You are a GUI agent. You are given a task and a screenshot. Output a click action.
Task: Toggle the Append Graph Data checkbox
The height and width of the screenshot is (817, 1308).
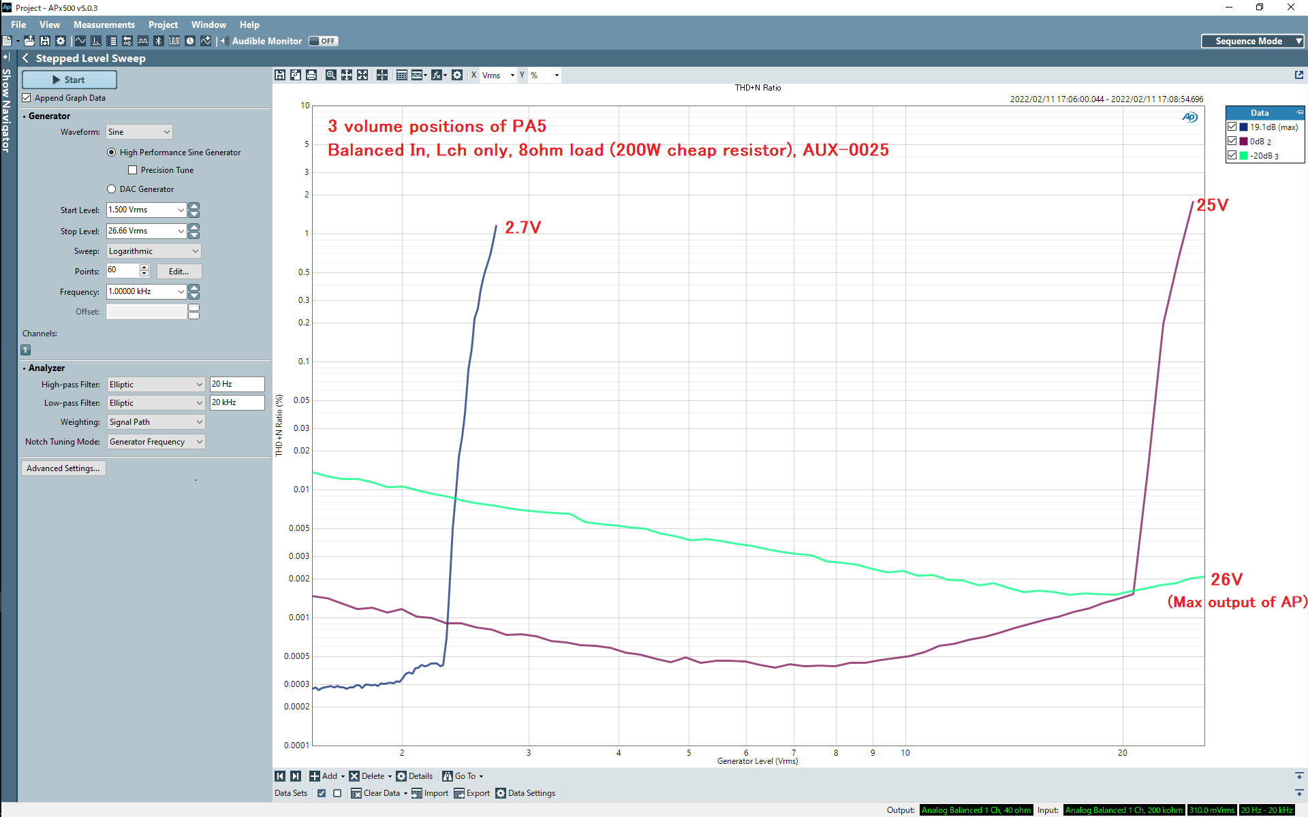tap(28, 98)
